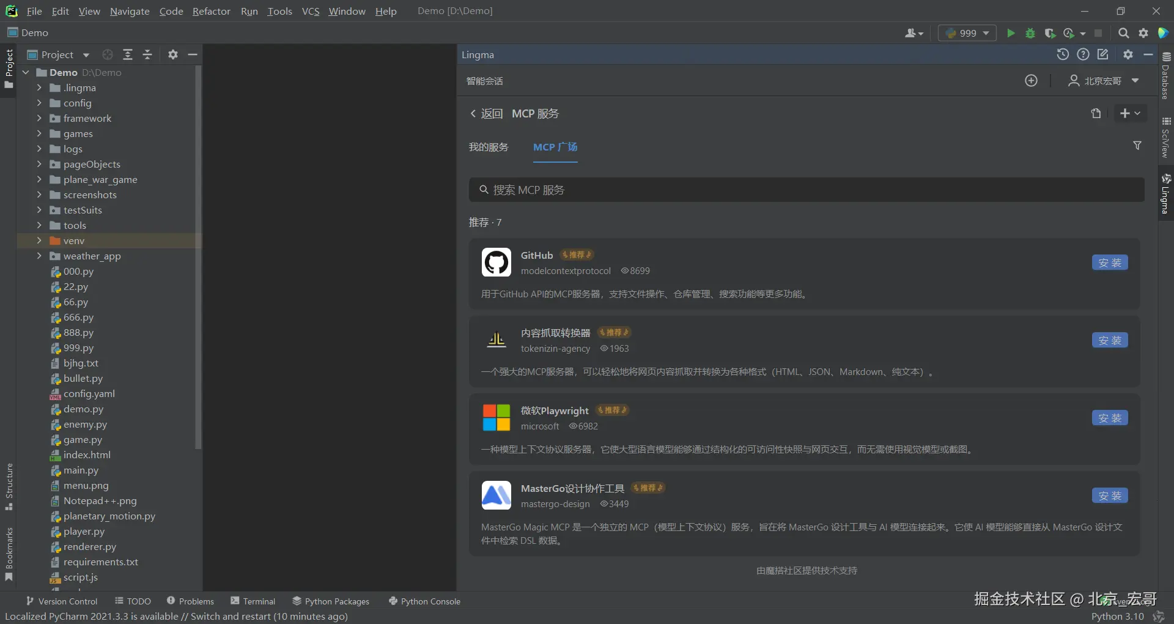Open the MCP services folder icon
Screen dimensions: 1174x624
1096,113
